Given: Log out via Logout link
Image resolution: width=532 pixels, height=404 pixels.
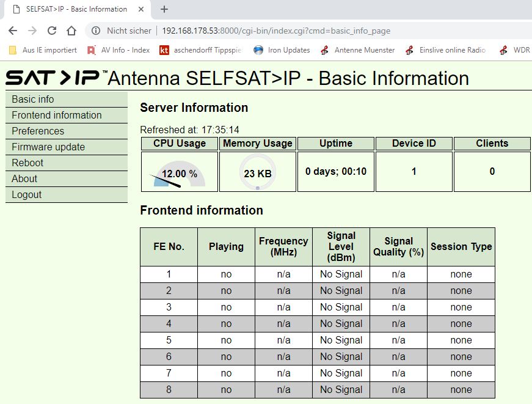Looking at the screenshot, I should pos(27,194).
